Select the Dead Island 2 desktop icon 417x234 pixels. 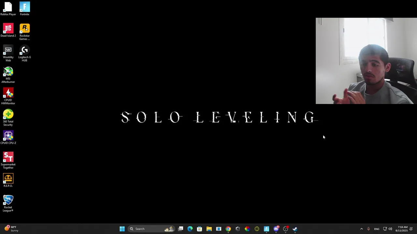(x=8, y=30)
